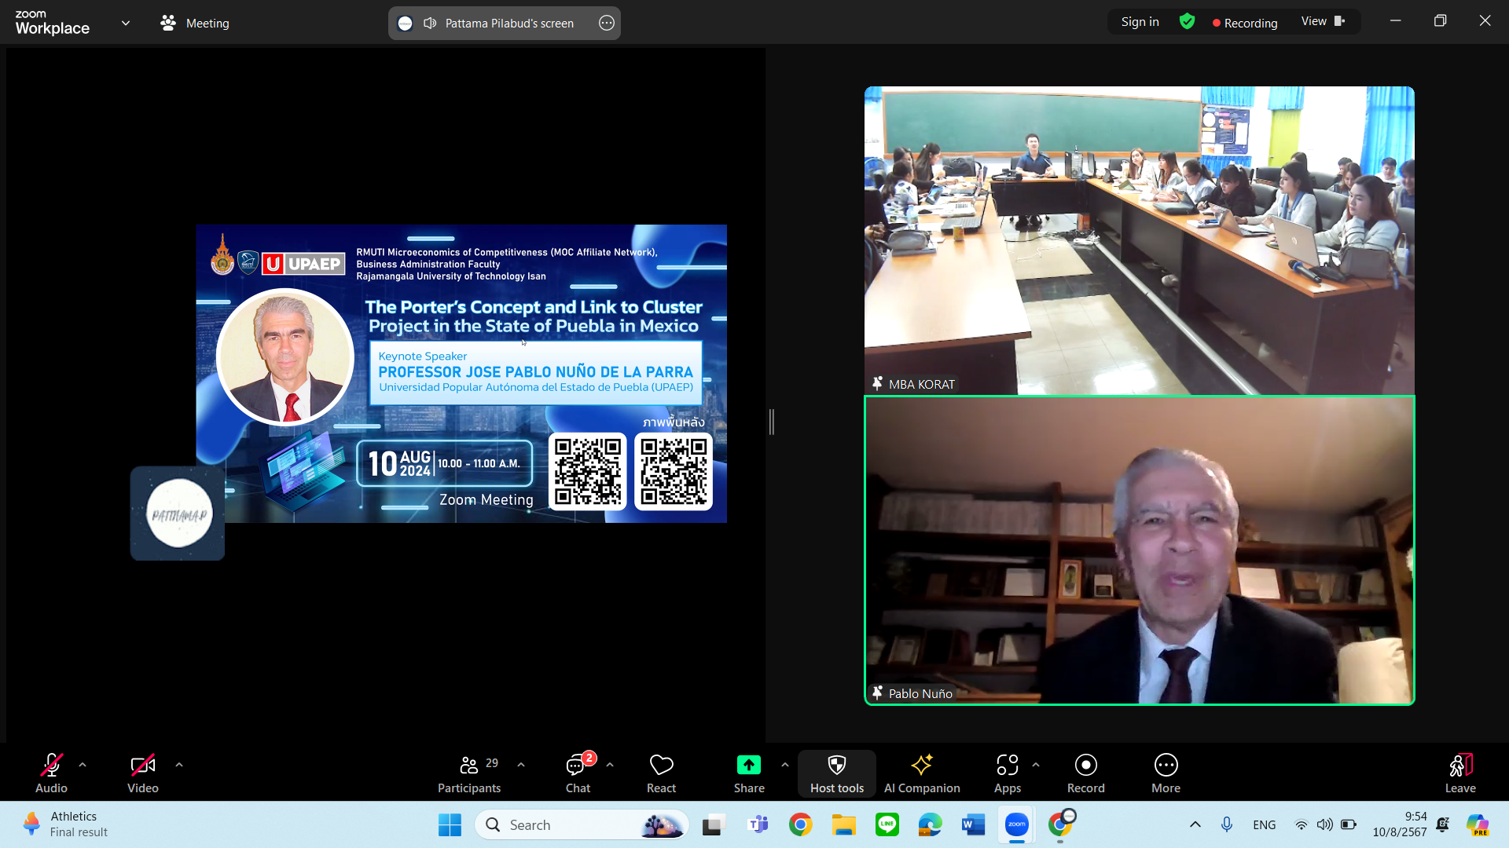Open the React emoji menu
This screenshot has width=1509, height=848.
(661, 773)
